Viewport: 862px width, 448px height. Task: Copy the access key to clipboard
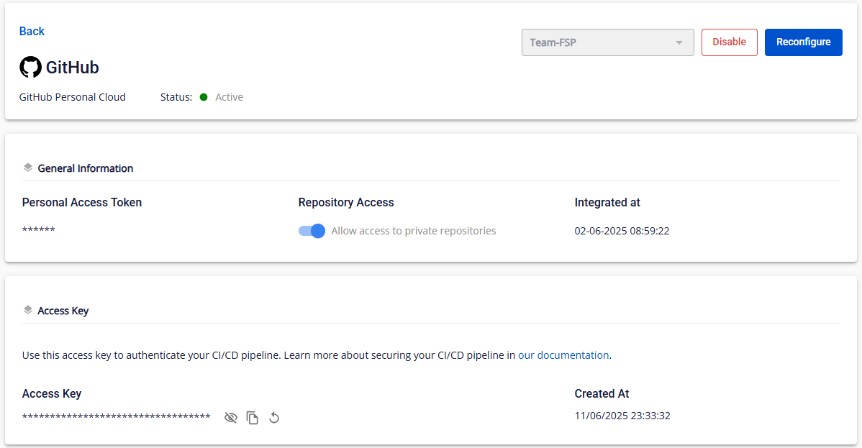[x=252, y=417]
